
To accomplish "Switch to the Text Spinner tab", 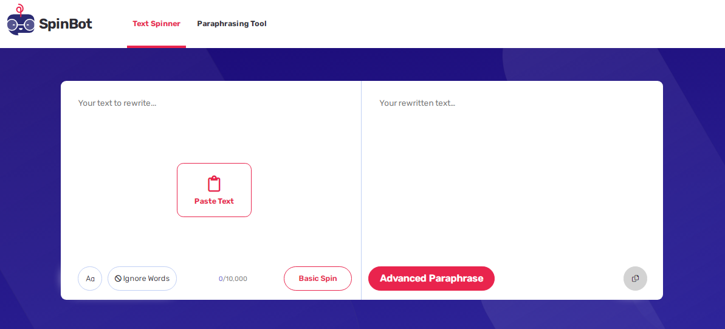I will tap(156, 24).
